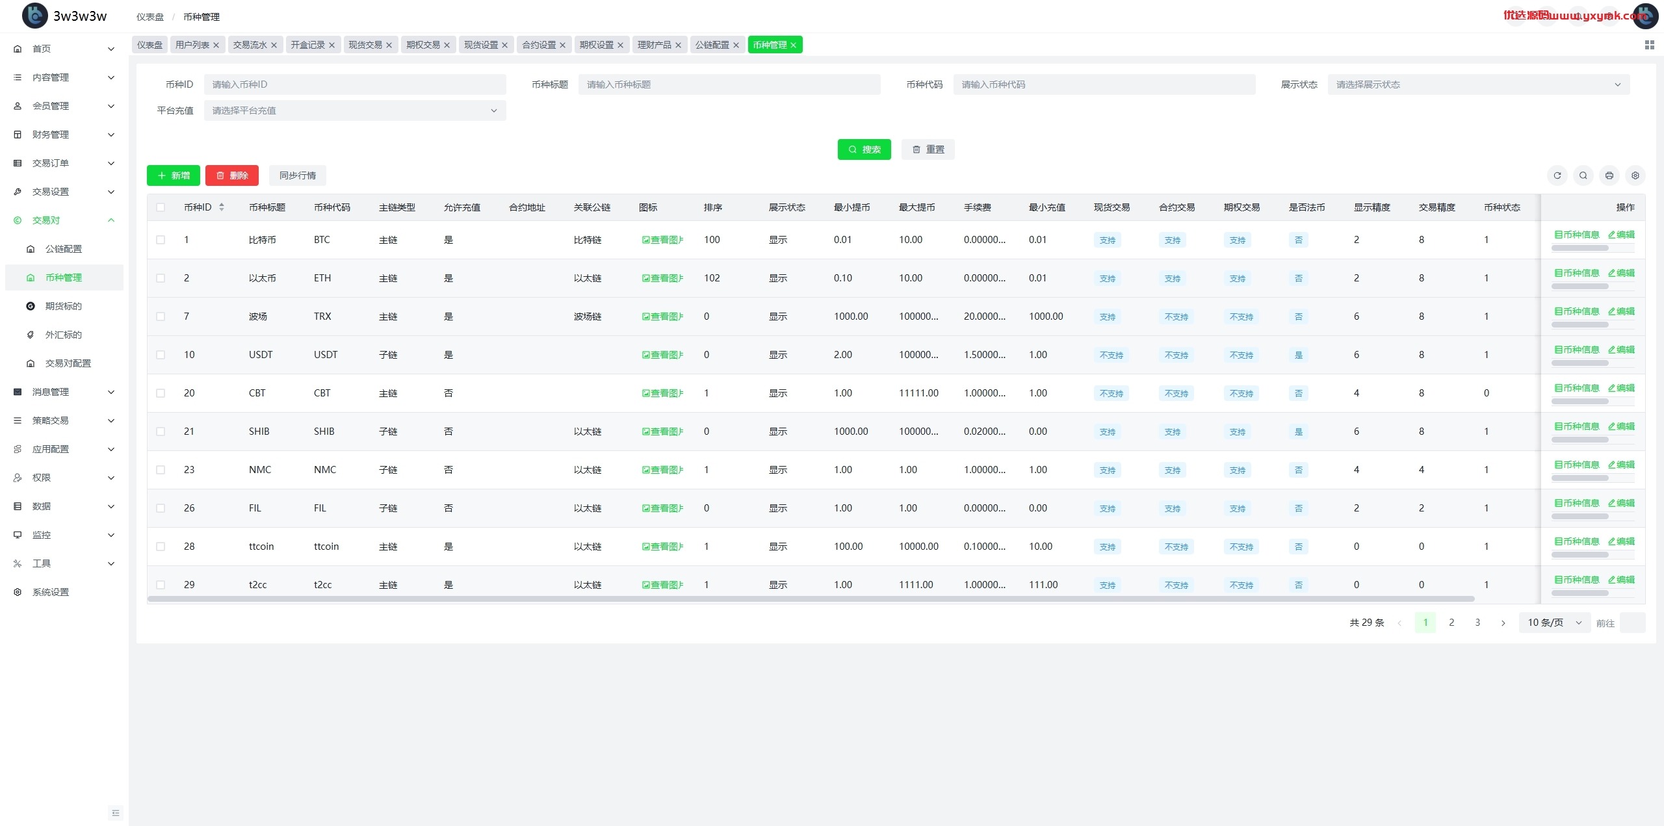Image resolution: width=1664 pixels, height=826 pixels.
Task: Toggle the search panel magnifier icon
Action: (1583, 175)
